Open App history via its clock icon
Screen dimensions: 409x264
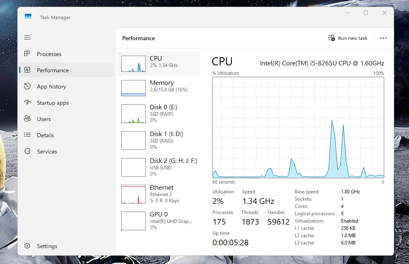pyautogui.click(x=27, y=86)
